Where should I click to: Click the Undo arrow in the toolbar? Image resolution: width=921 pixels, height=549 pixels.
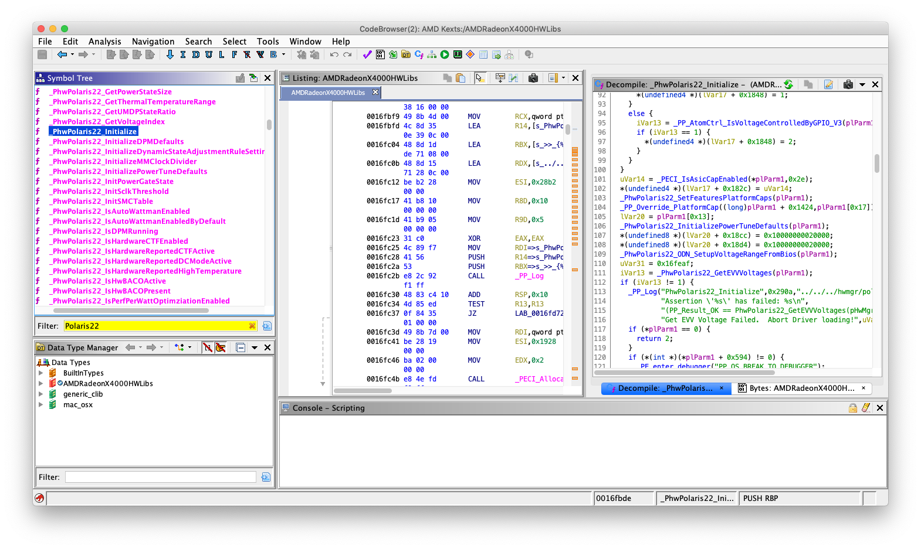[334, 54]
